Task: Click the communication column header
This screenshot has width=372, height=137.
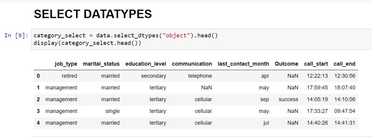Action: tap(192, 64)
